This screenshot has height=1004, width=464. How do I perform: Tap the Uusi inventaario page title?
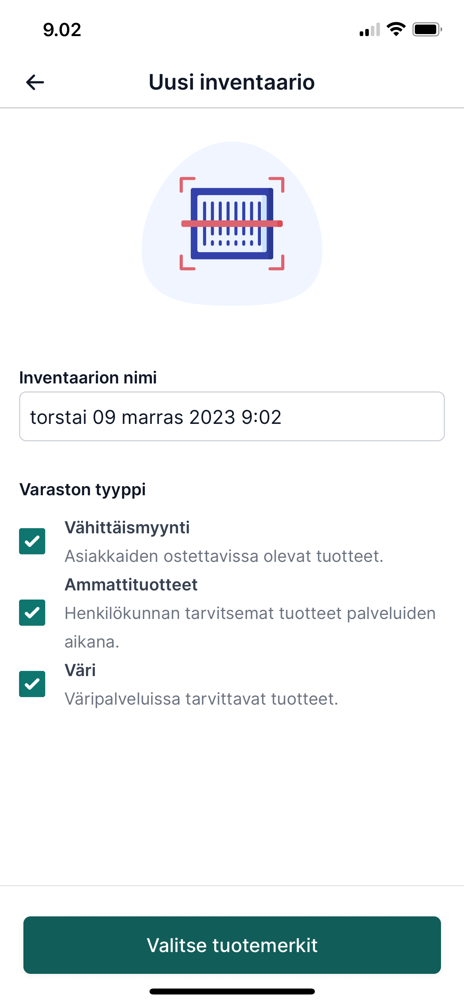pyautogui.click(x=232, y=82)
